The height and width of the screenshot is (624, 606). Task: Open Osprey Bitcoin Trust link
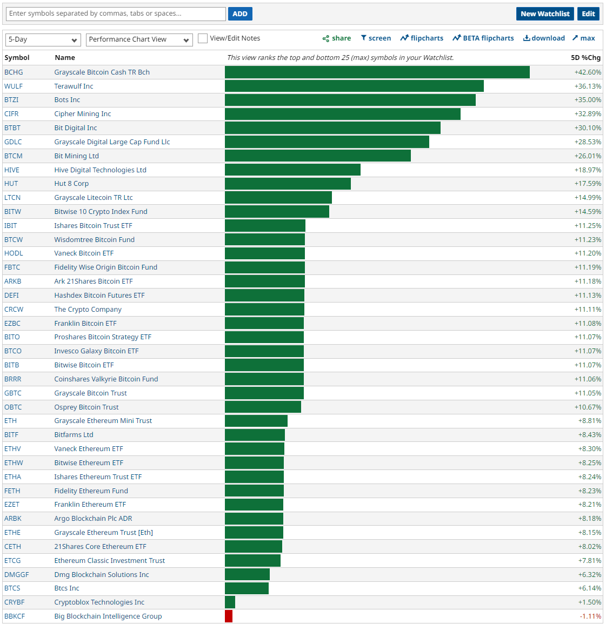[x=86, y=407]
